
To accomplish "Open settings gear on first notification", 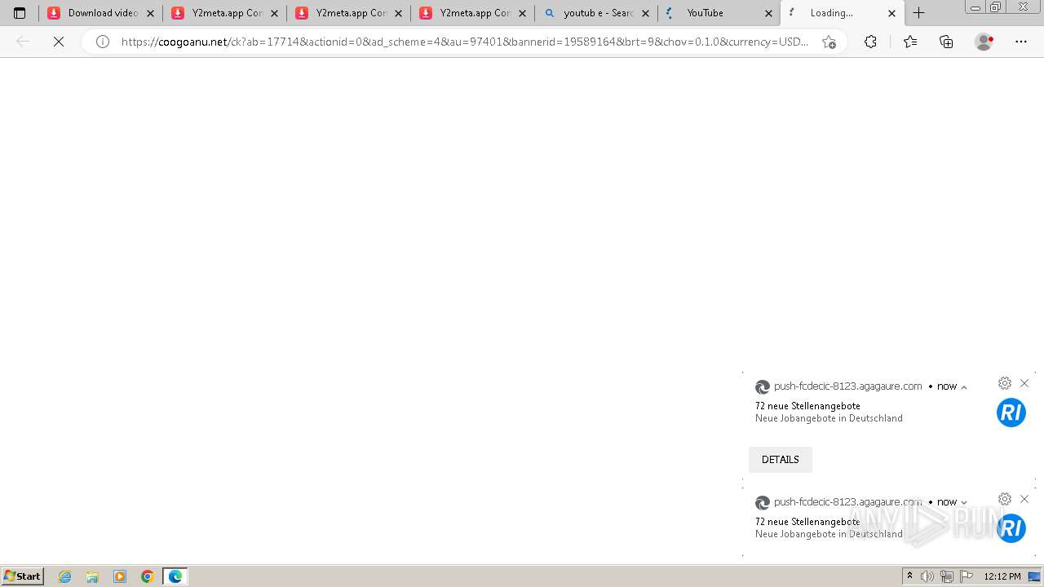I will tap(1005, 383).
